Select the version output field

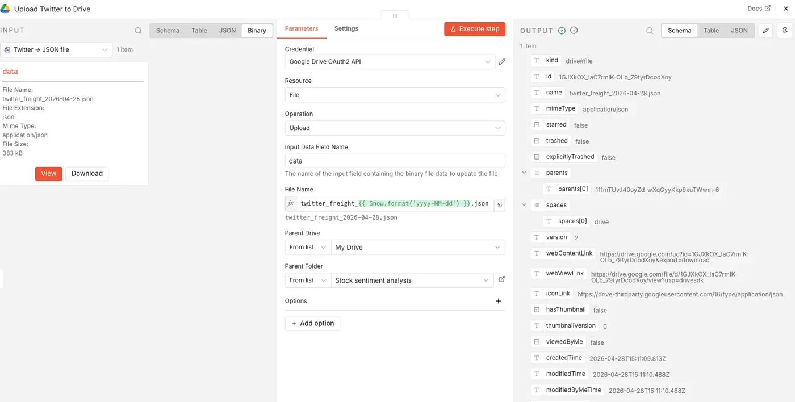click(x=550, y=237)
